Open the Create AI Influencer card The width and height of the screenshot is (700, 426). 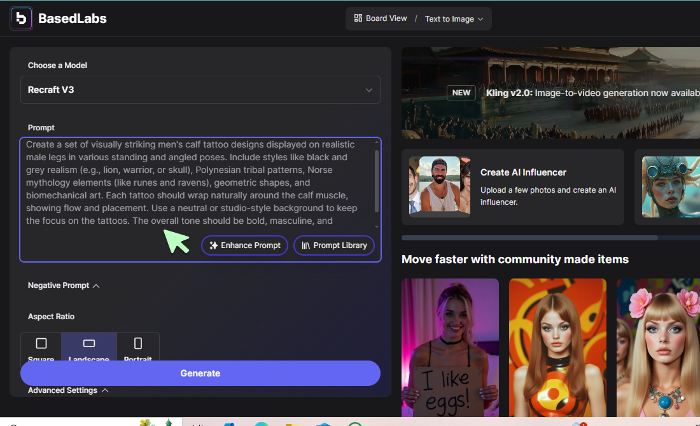512,187
